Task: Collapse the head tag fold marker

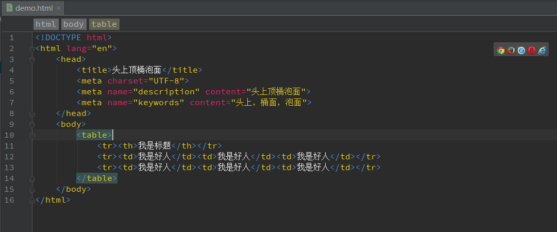Action: [x=32, y=60]
